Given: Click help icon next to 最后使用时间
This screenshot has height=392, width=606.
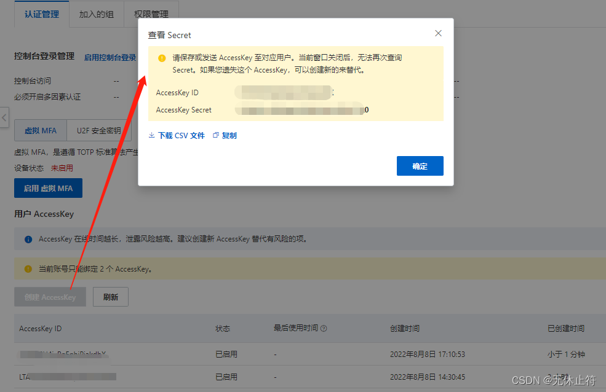Looking at the screenshot, I should click(x=324, y=329).
